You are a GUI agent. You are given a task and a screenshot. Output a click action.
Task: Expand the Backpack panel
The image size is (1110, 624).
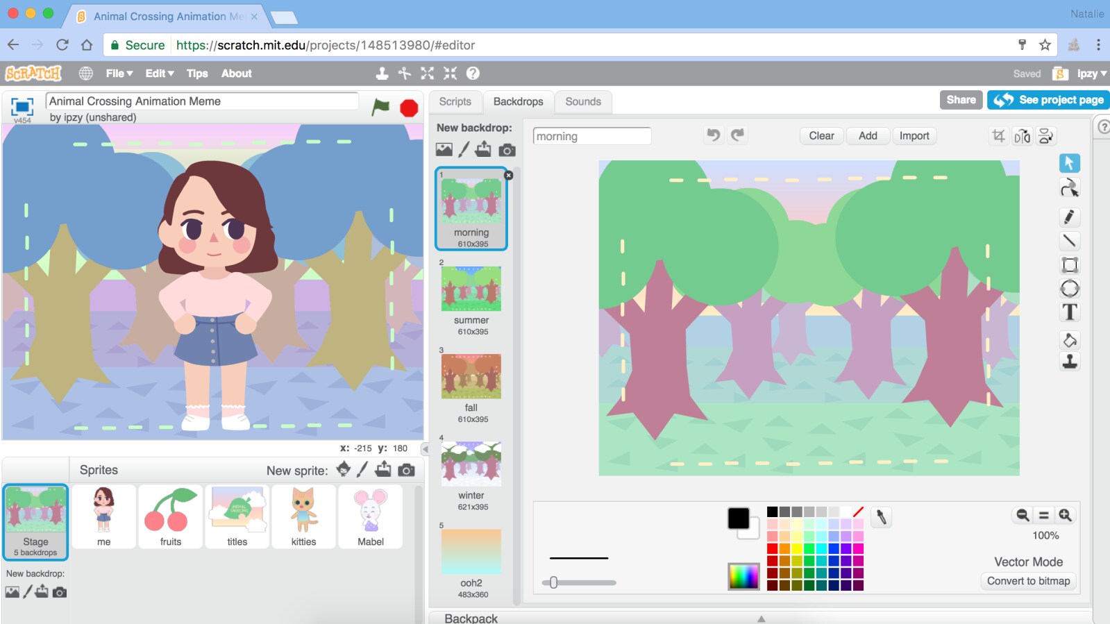(x=761, y=618)
